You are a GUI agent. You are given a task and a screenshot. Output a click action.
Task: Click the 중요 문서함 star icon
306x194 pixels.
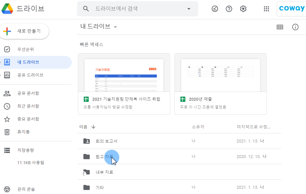click(7, 119)
